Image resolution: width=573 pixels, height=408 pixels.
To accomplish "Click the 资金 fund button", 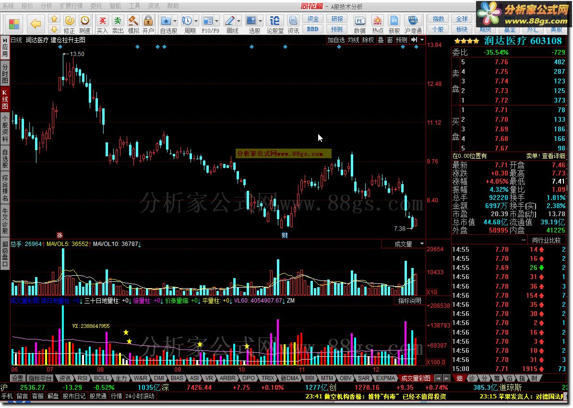I will click(x=312, y=19).
